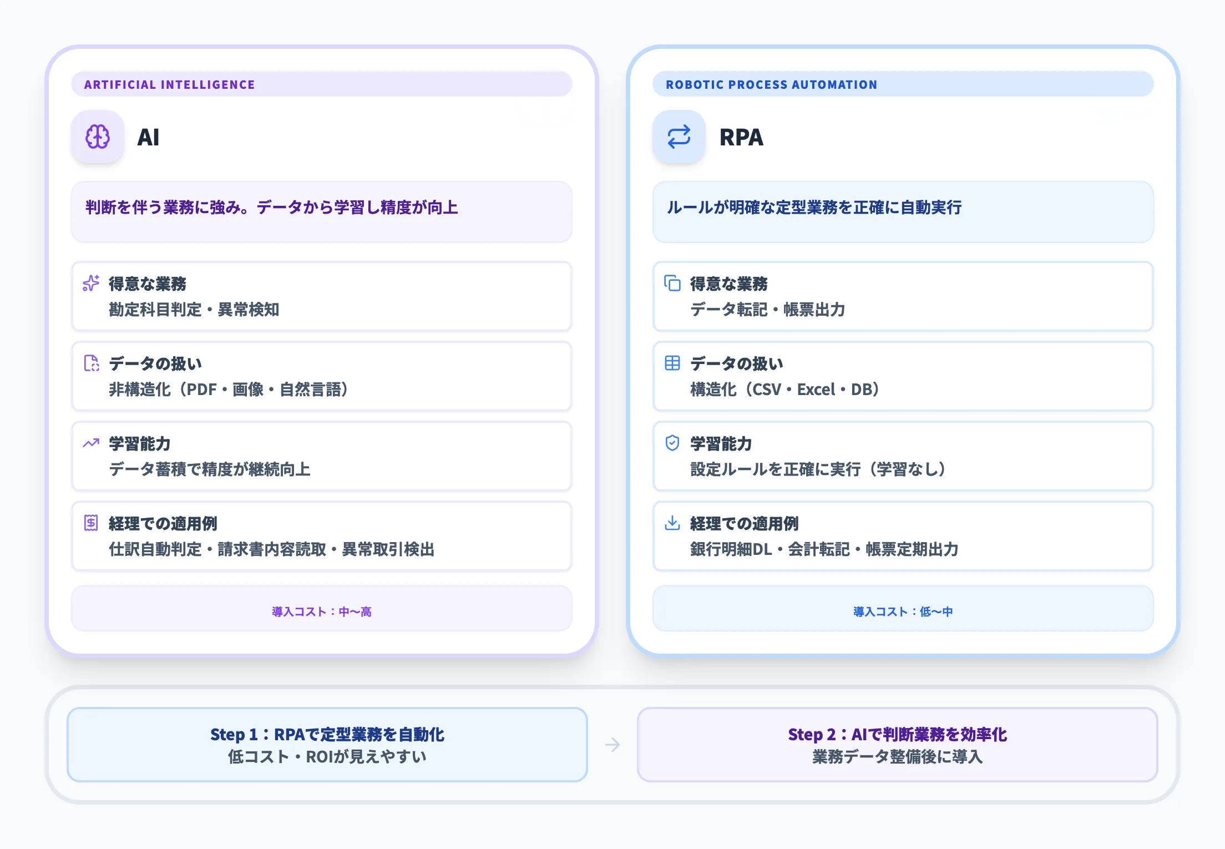Click the AI title heading
Screen dimensions: 1225x849
(149, 138)
